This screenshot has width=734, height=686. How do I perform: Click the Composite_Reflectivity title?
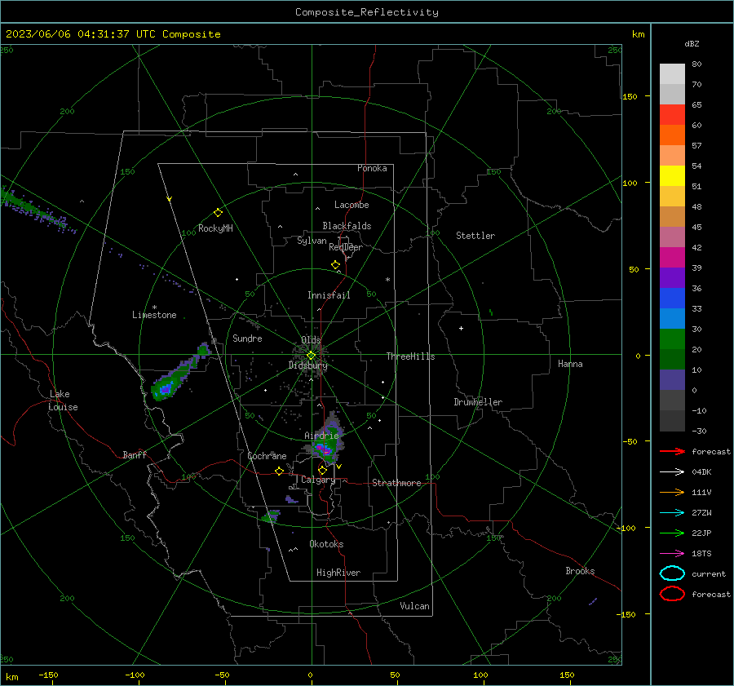[366, 12]
